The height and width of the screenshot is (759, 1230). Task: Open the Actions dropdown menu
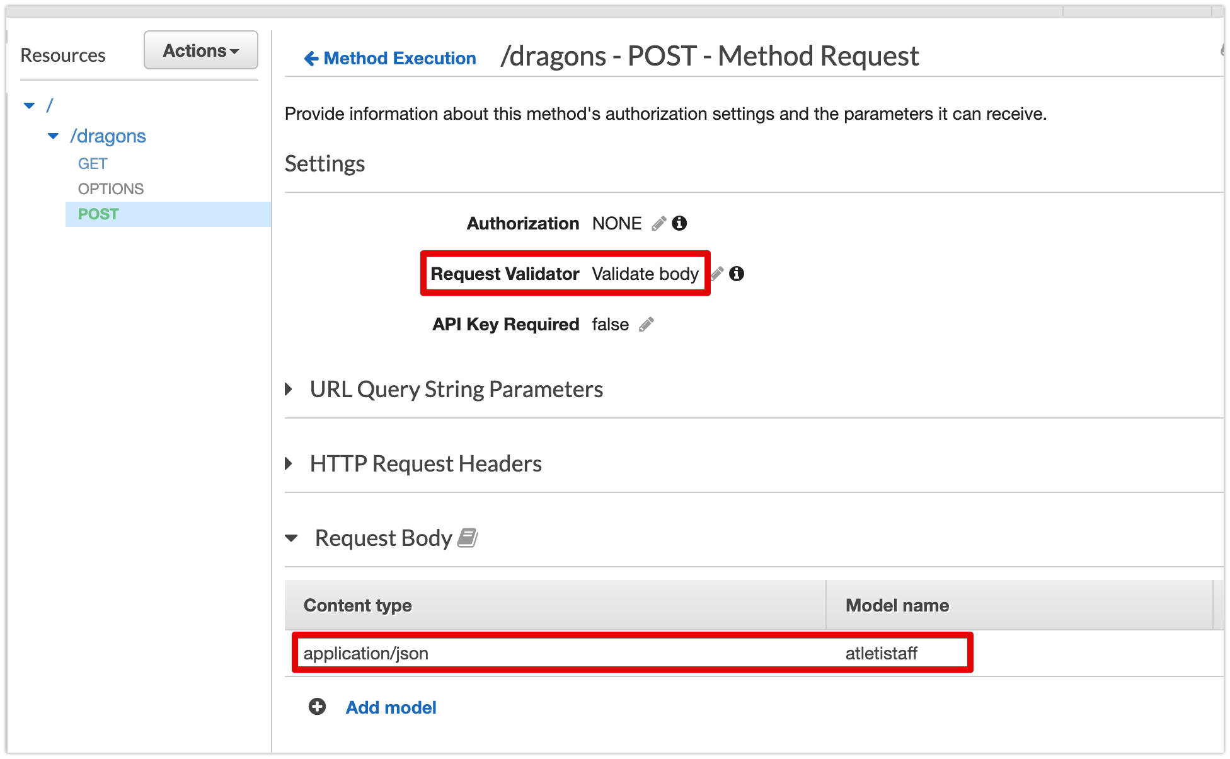200,50
